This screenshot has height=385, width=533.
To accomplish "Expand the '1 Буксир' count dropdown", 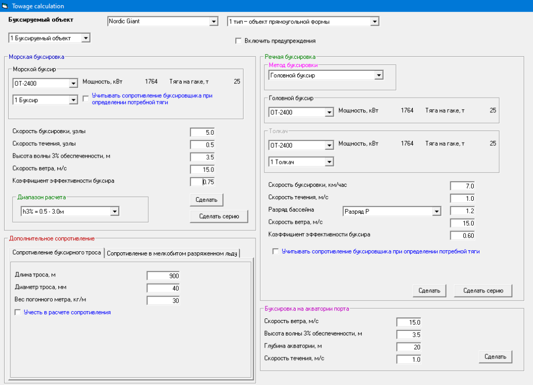I will coord(73,100).
